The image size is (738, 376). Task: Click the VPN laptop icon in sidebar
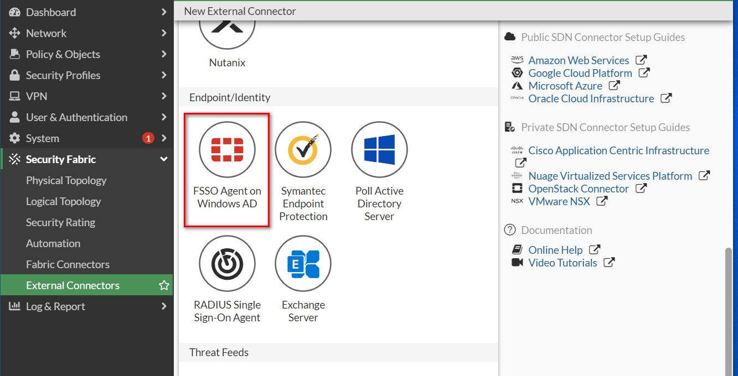coord(14,96)
